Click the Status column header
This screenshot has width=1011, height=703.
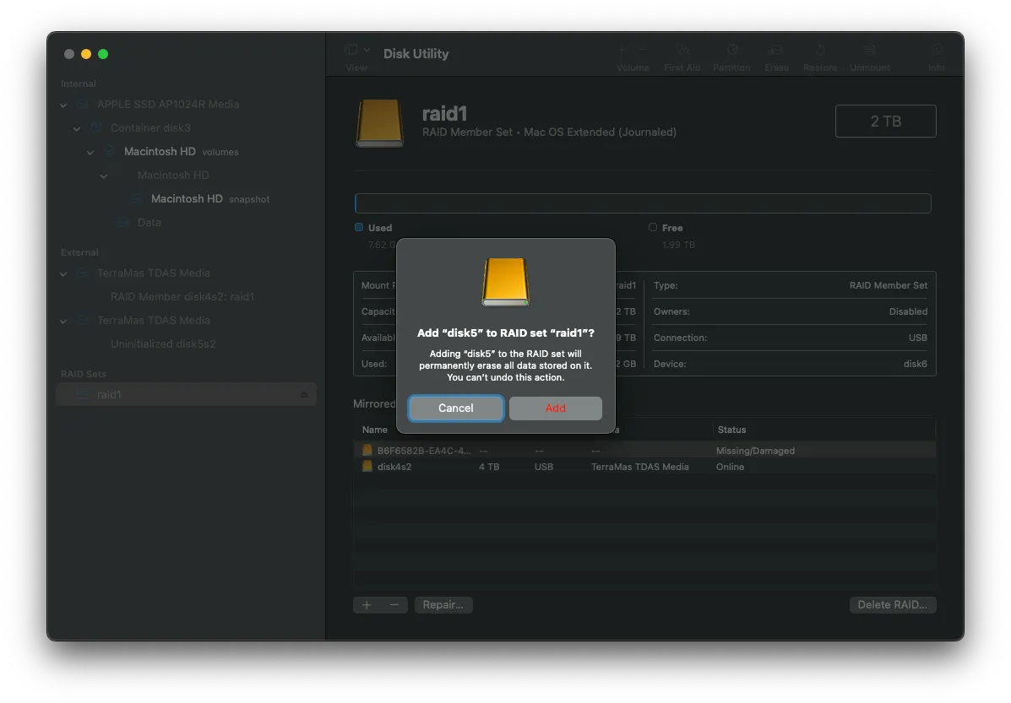[731, 430]
